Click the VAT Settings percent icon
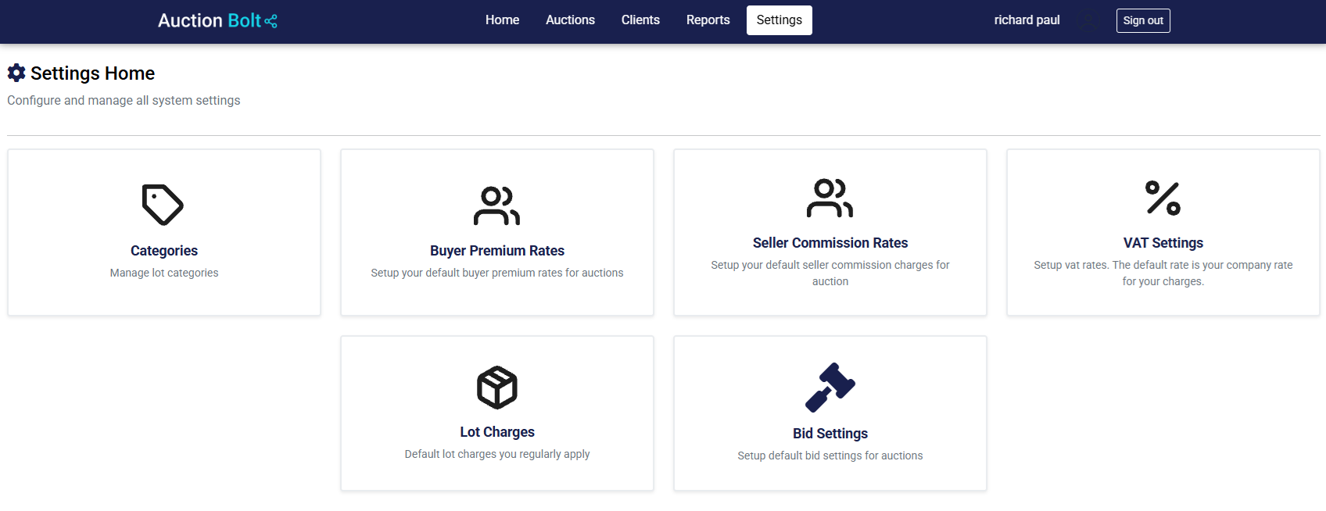This screenshot has height=511, width=1326. point(1163,198)
